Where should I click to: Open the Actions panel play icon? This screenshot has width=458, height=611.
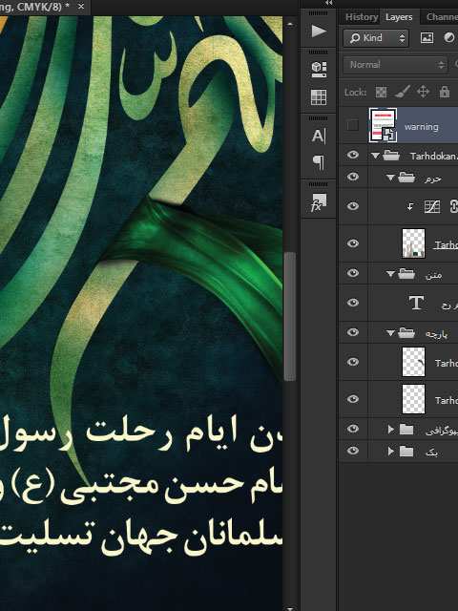[x=319, y=32]
